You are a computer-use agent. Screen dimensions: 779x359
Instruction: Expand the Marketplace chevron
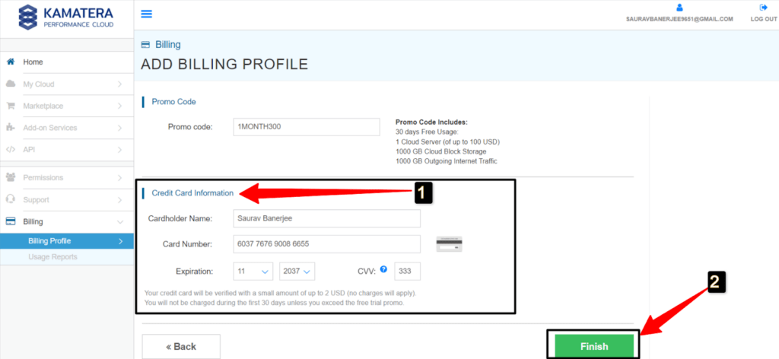119,106
